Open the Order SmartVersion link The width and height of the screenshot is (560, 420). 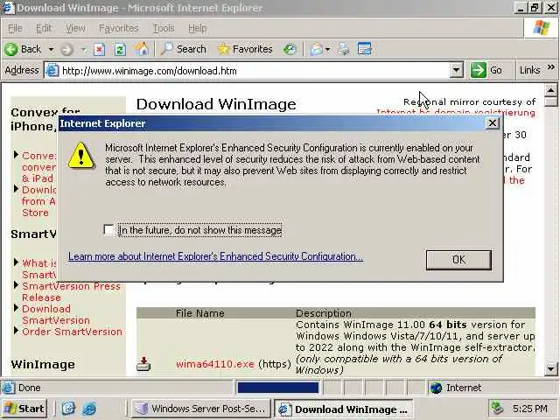pyautogui.click(x=72, y=332)
